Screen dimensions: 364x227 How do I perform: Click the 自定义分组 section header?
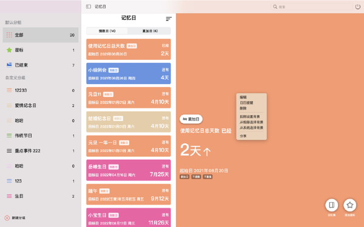pos(15,78)
